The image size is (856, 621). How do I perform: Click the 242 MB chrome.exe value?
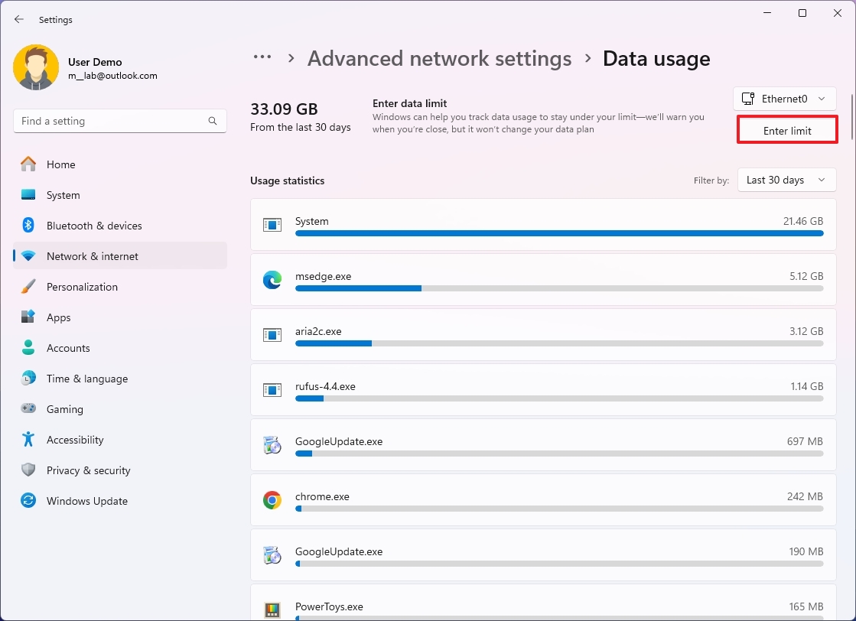click(x=805, y=496)
